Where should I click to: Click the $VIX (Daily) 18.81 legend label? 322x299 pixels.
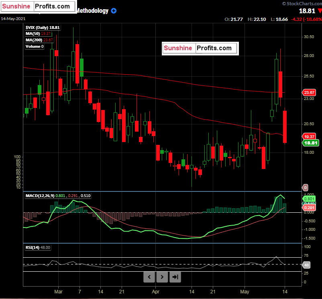43,28
